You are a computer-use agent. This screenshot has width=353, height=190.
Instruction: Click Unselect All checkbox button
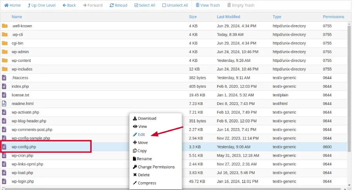coord(175,5)
